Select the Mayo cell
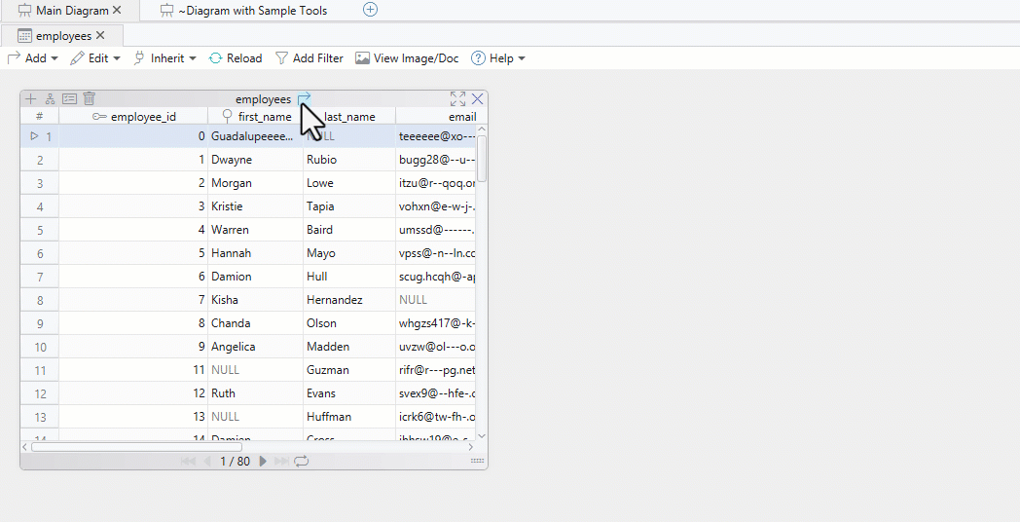1020x522 pixels. (349, 253)
